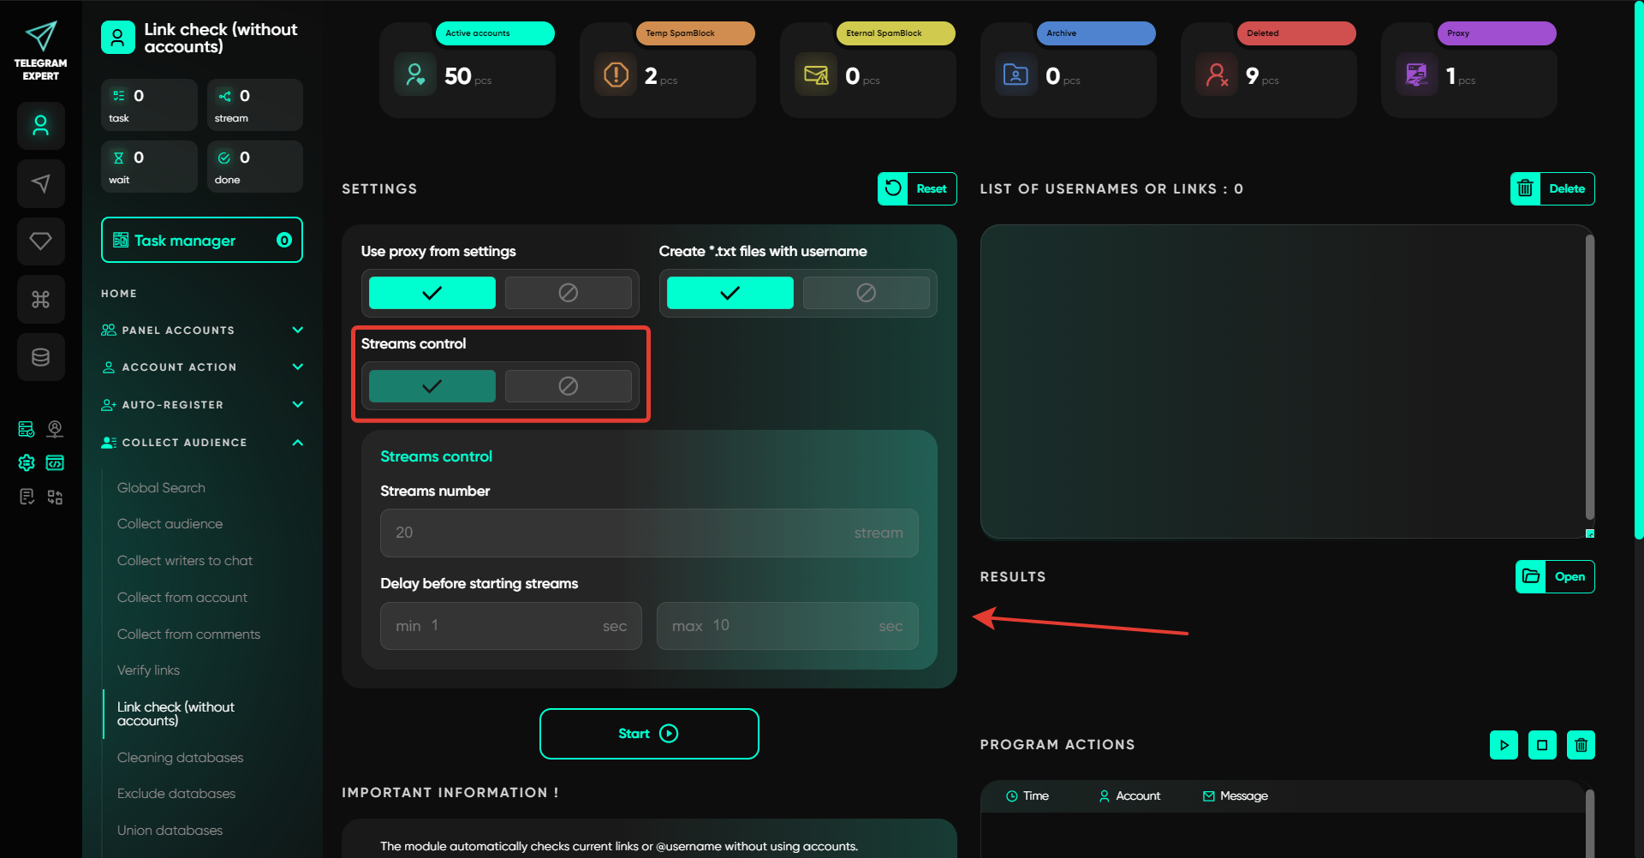
Task: Disable Create *.txt files with username
Action: coord(866,293)
